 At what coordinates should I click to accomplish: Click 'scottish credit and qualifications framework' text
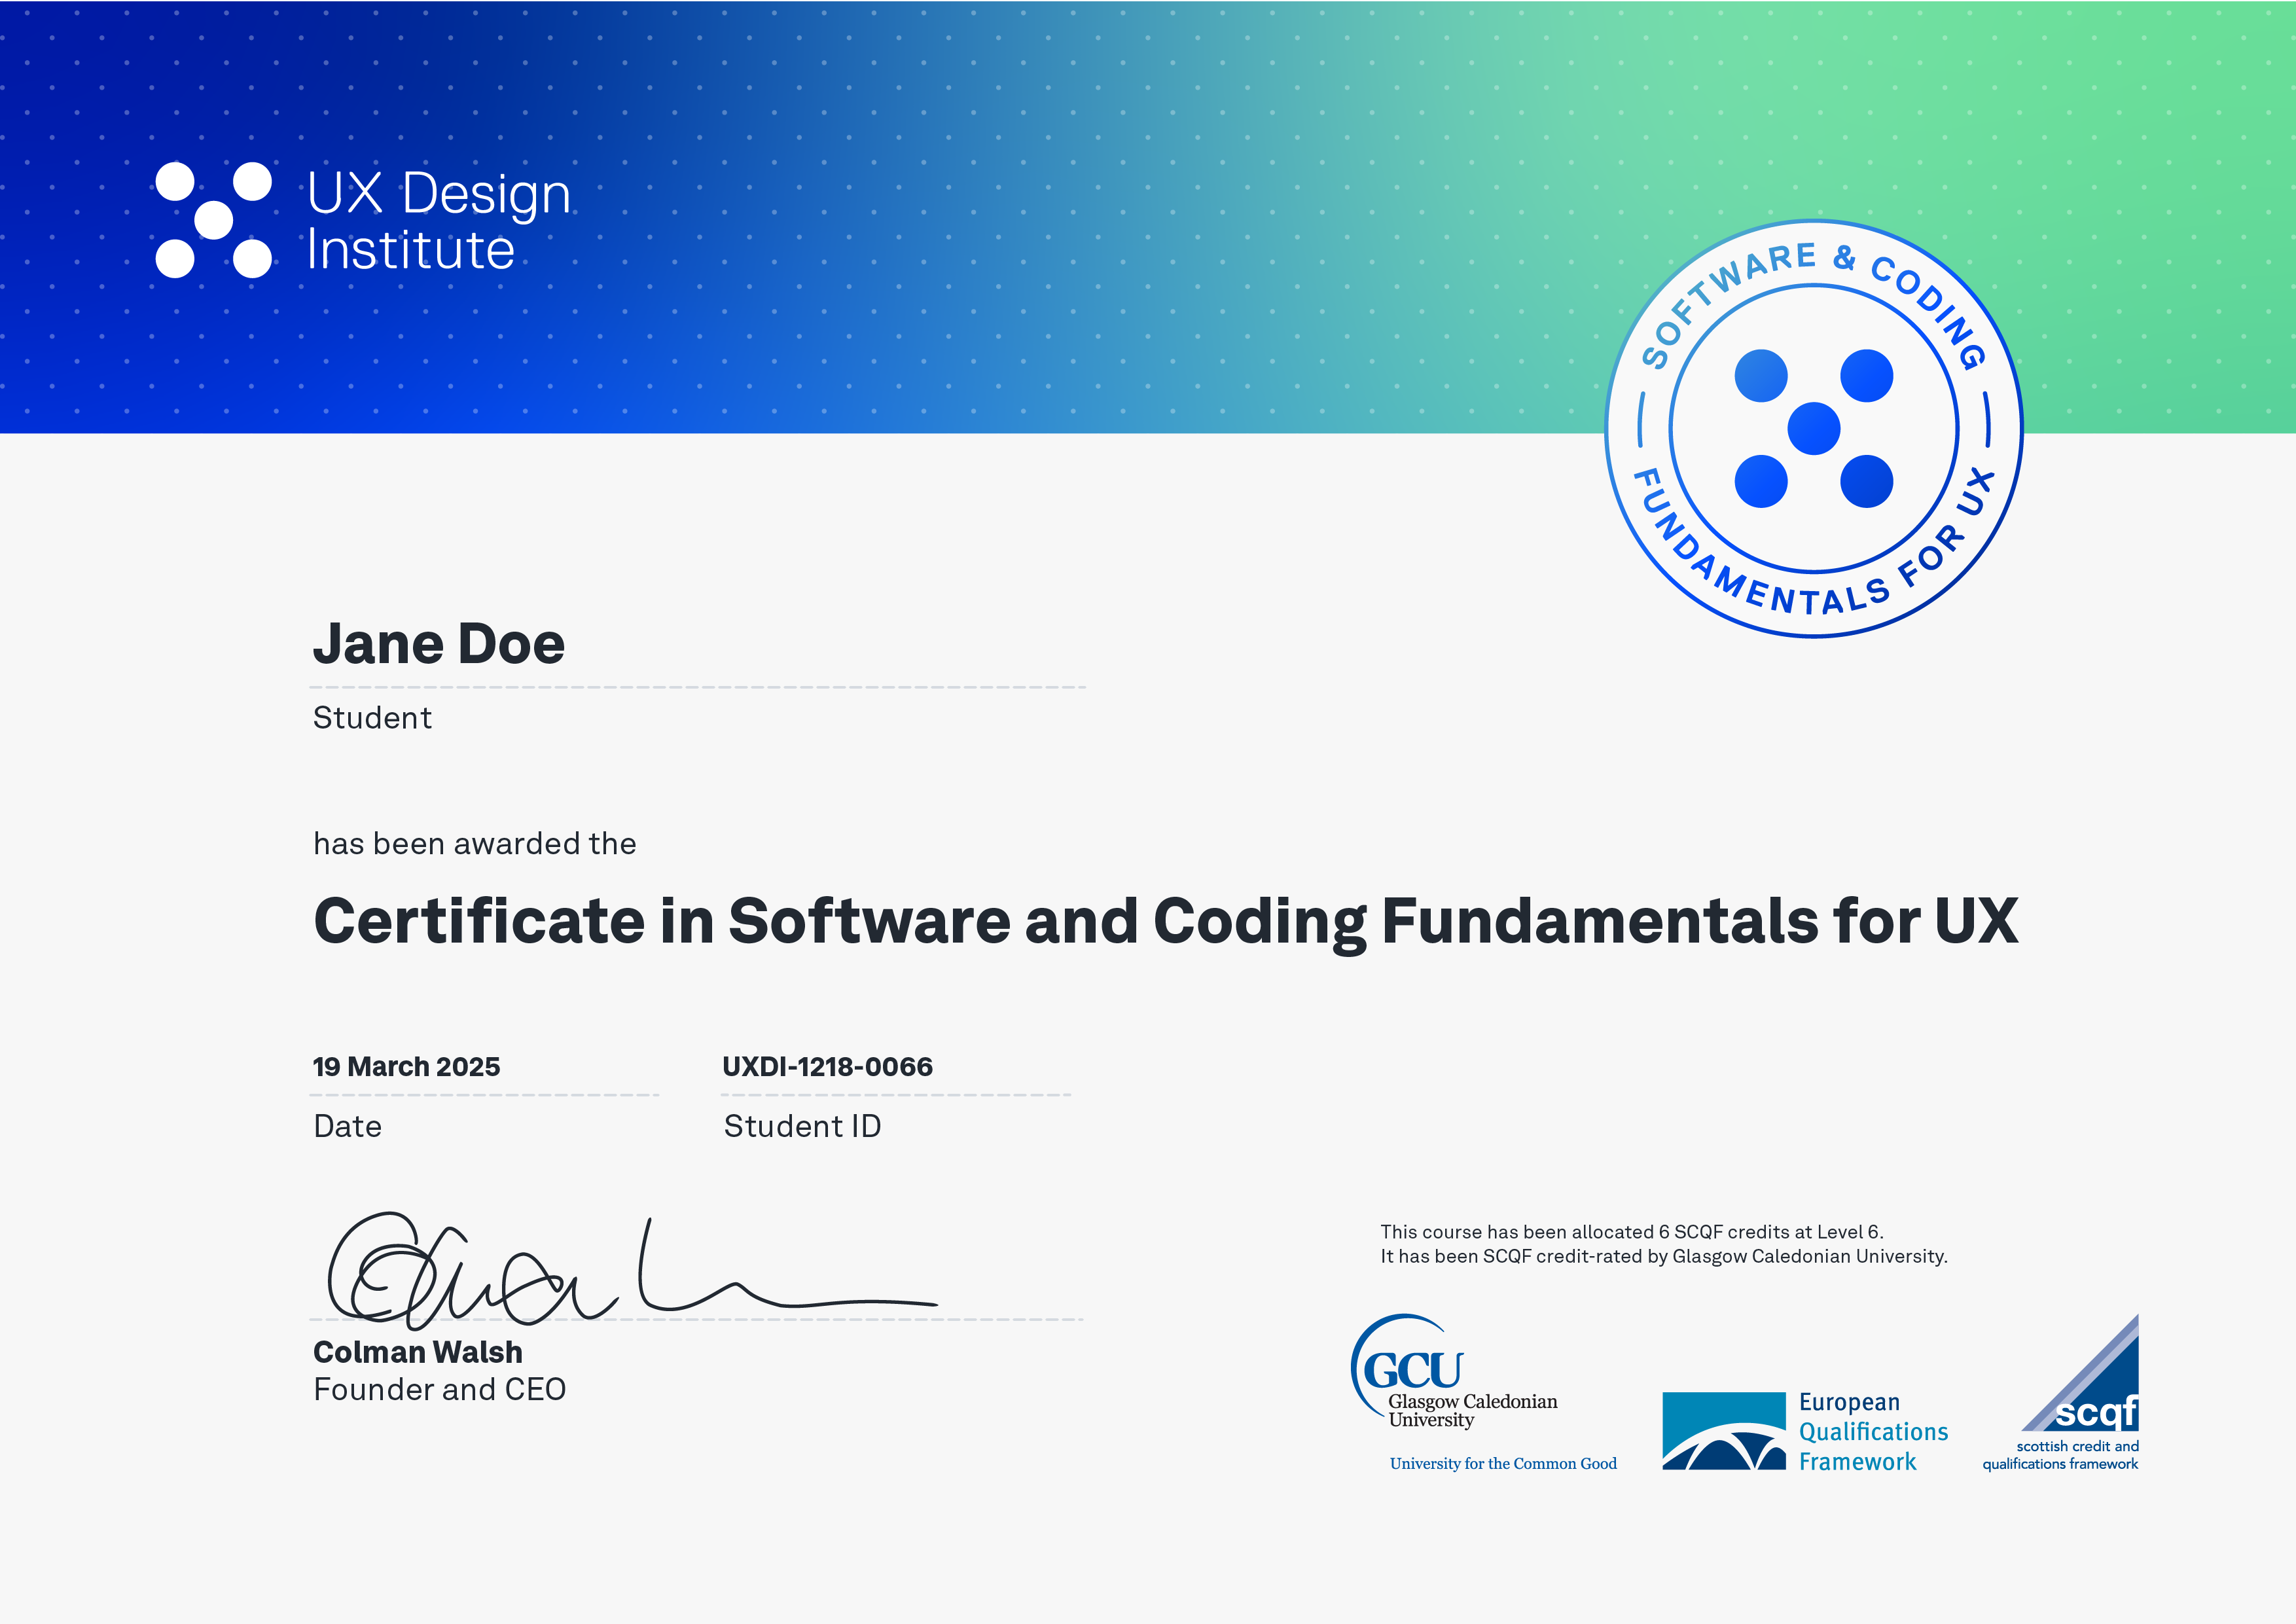[2061, 1455]
